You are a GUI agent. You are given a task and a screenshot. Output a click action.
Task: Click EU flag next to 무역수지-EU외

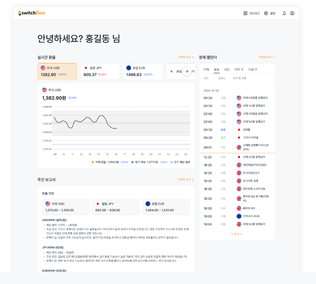click(239, 216)
